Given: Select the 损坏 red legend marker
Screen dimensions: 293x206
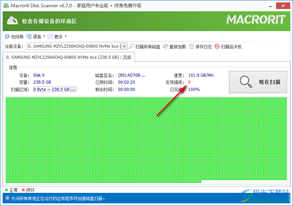Looking at the screenshot, I should point(23,190).
